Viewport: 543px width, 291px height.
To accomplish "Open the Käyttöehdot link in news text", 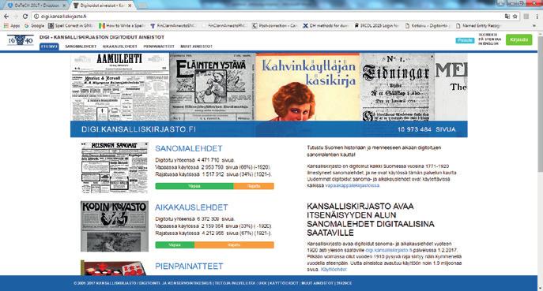I will point(334,270).
